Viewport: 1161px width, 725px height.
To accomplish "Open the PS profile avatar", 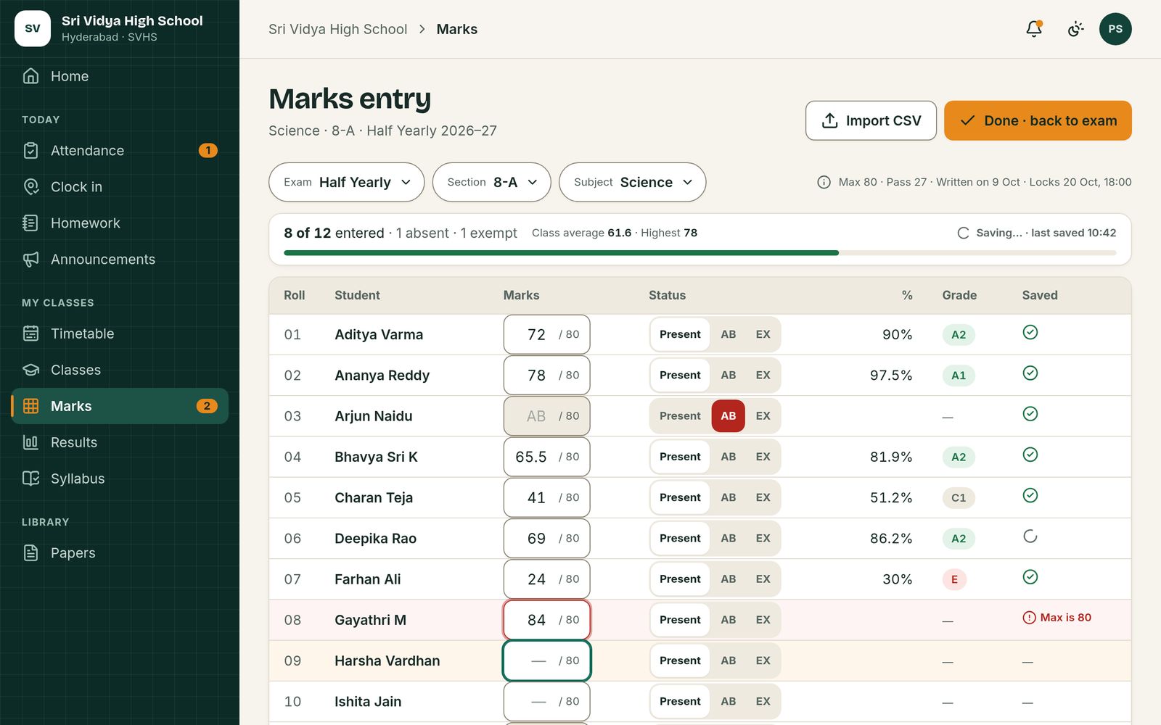I will coord(1115,29).
